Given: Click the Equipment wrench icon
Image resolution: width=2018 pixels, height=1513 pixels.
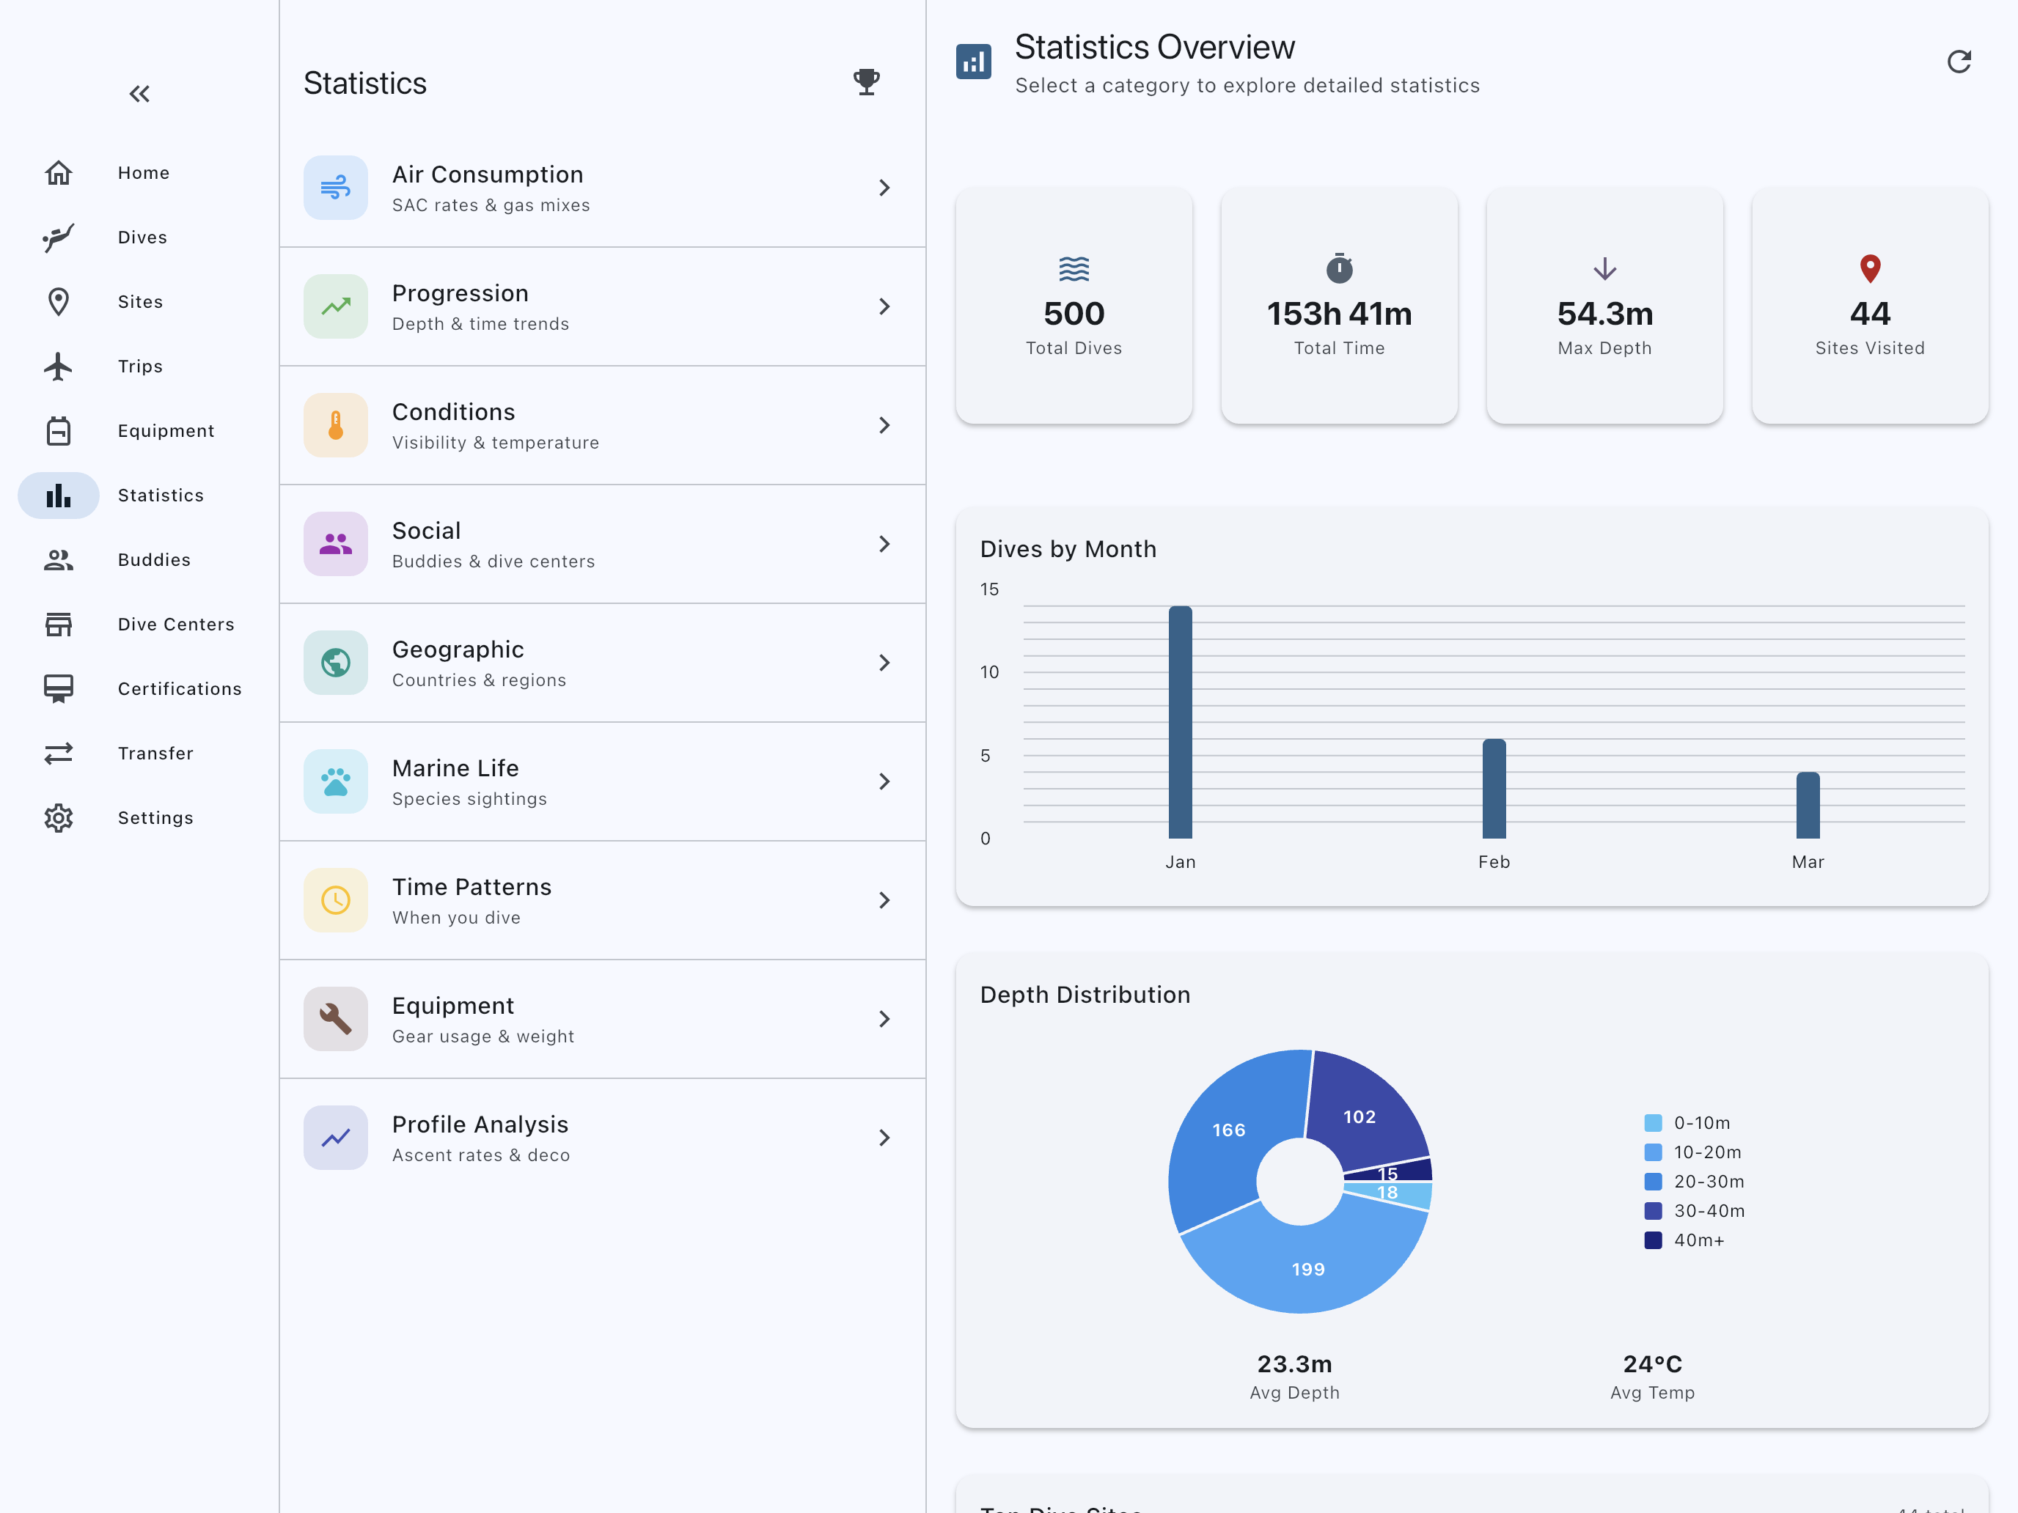Looking at the screenshot, I should 336,1019.
